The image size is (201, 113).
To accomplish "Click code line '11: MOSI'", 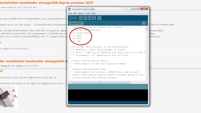I will 75,36.
